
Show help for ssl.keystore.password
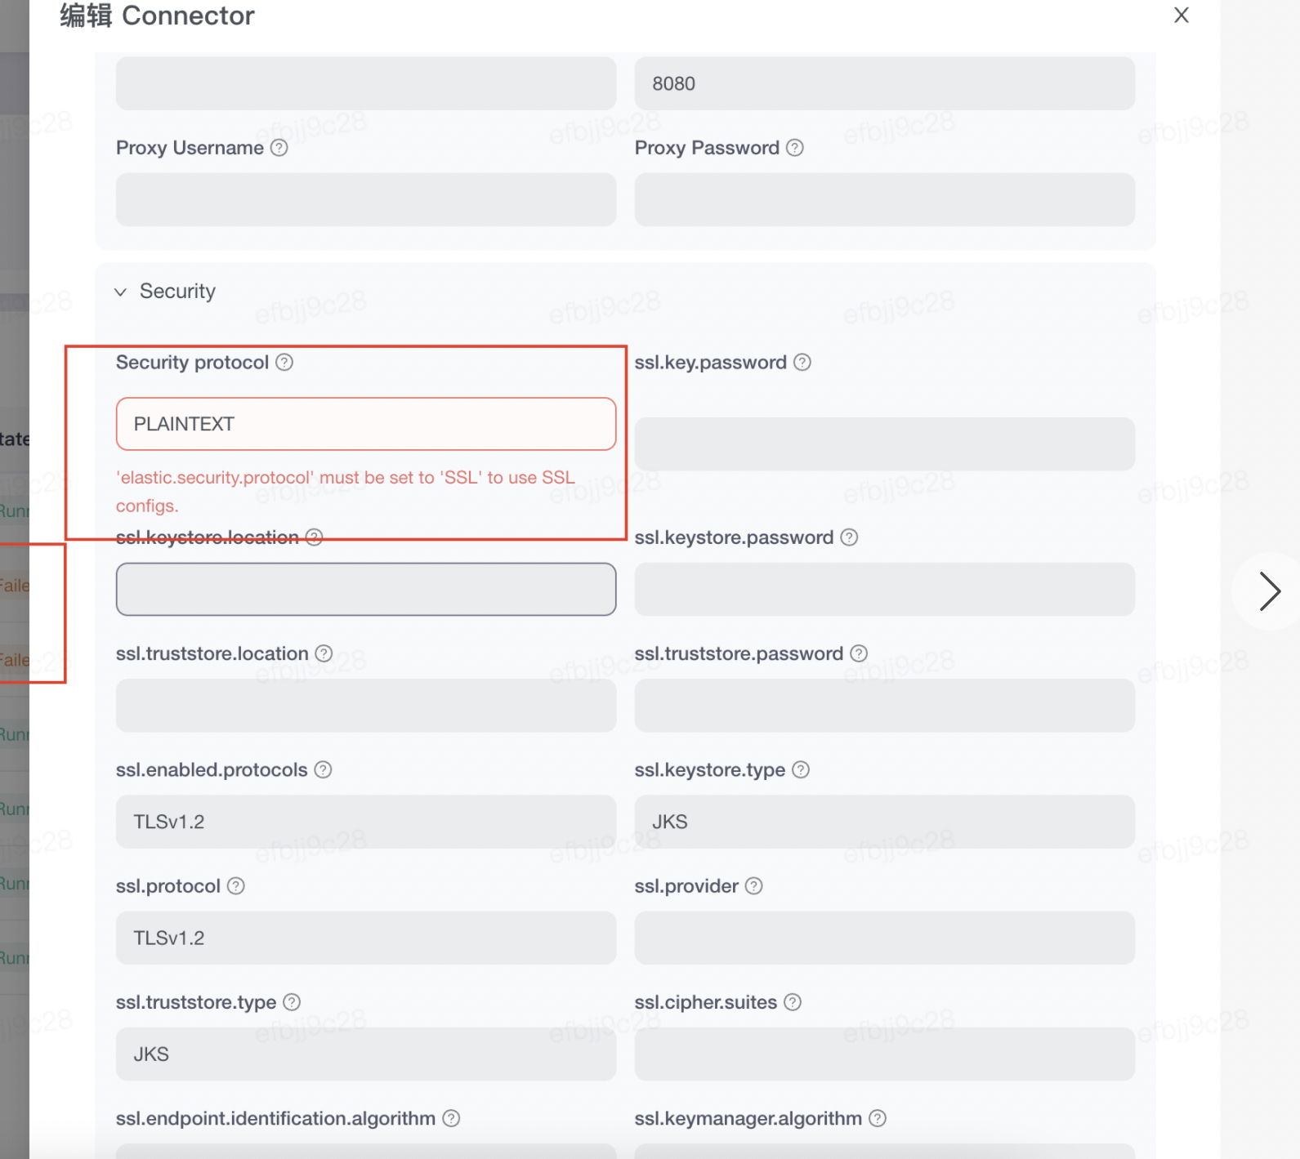pos(849,537)
